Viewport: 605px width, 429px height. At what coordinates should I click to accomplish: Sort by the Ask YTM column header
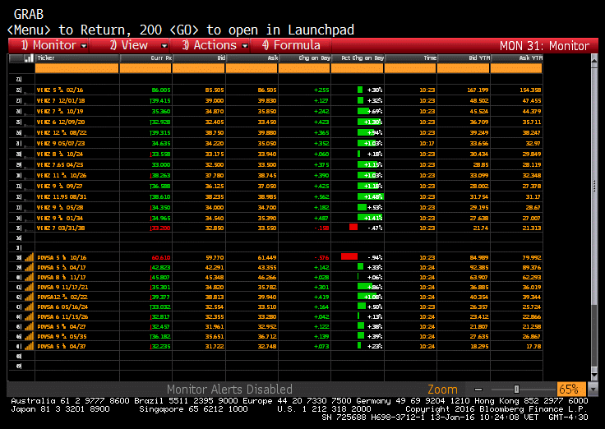click(516, 58)
